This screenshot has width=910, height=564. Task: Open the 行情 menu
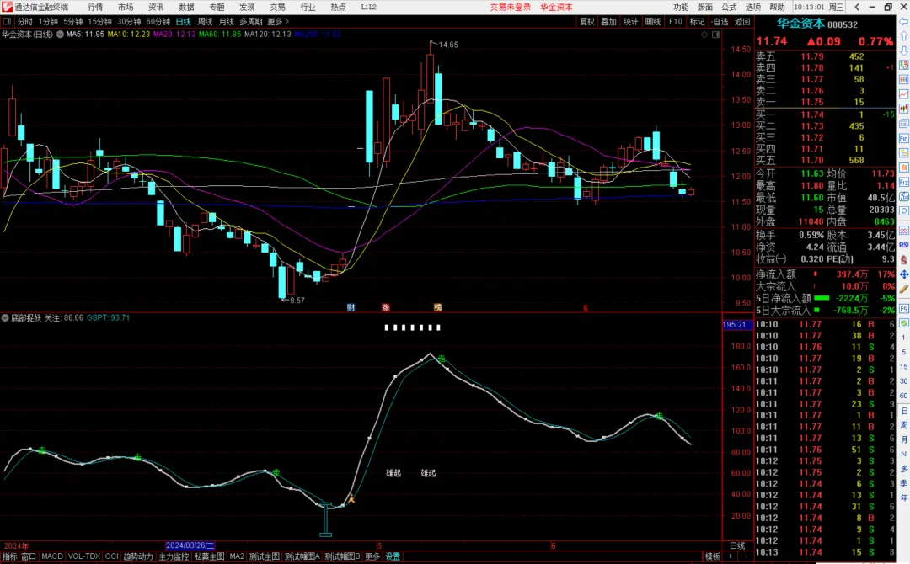point(95,7)
